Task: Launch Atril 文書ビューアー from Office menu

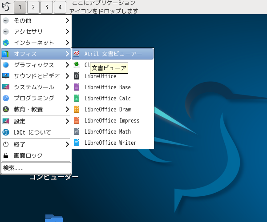Action: pyautogui.click(x=113, y=54)
